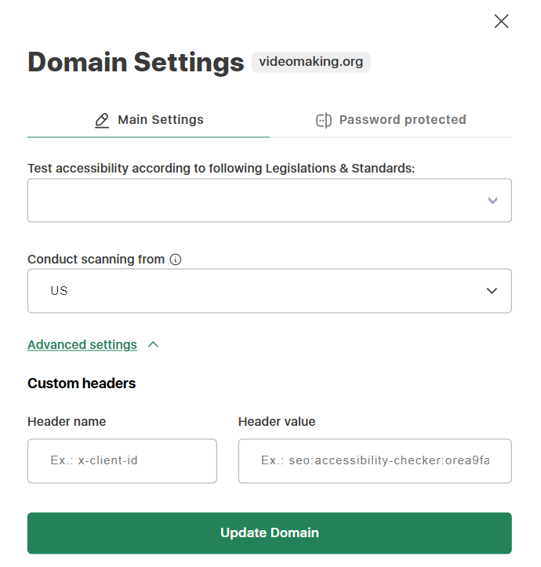Viewport: 541px width, 567px height.
Task: Click the Header value field label
Action: [x=277, y=422]
